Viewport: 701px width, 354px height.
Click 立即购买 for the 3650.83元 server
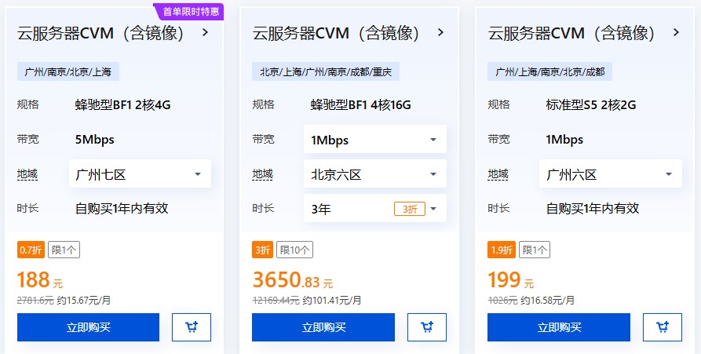[x=323, y=327]
